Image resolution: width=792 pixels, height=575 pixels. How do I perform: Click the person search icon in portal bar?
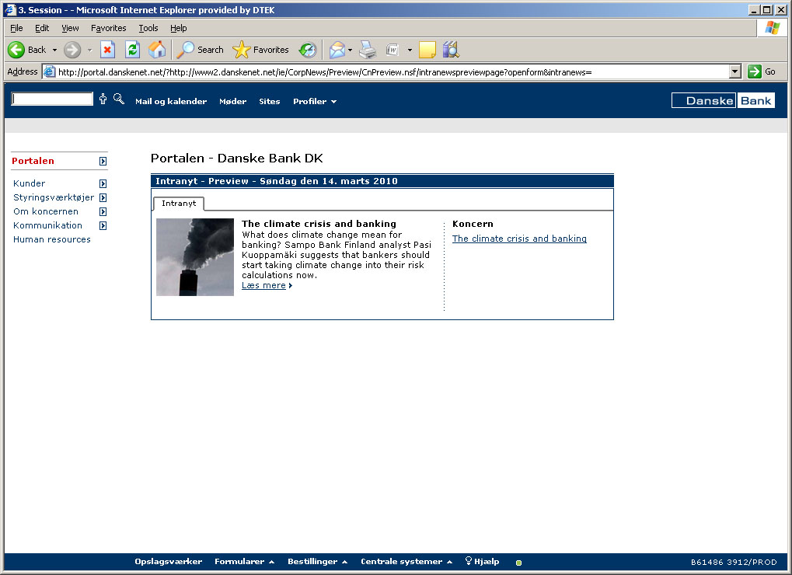pyautogui.click(x=103, y=99)
